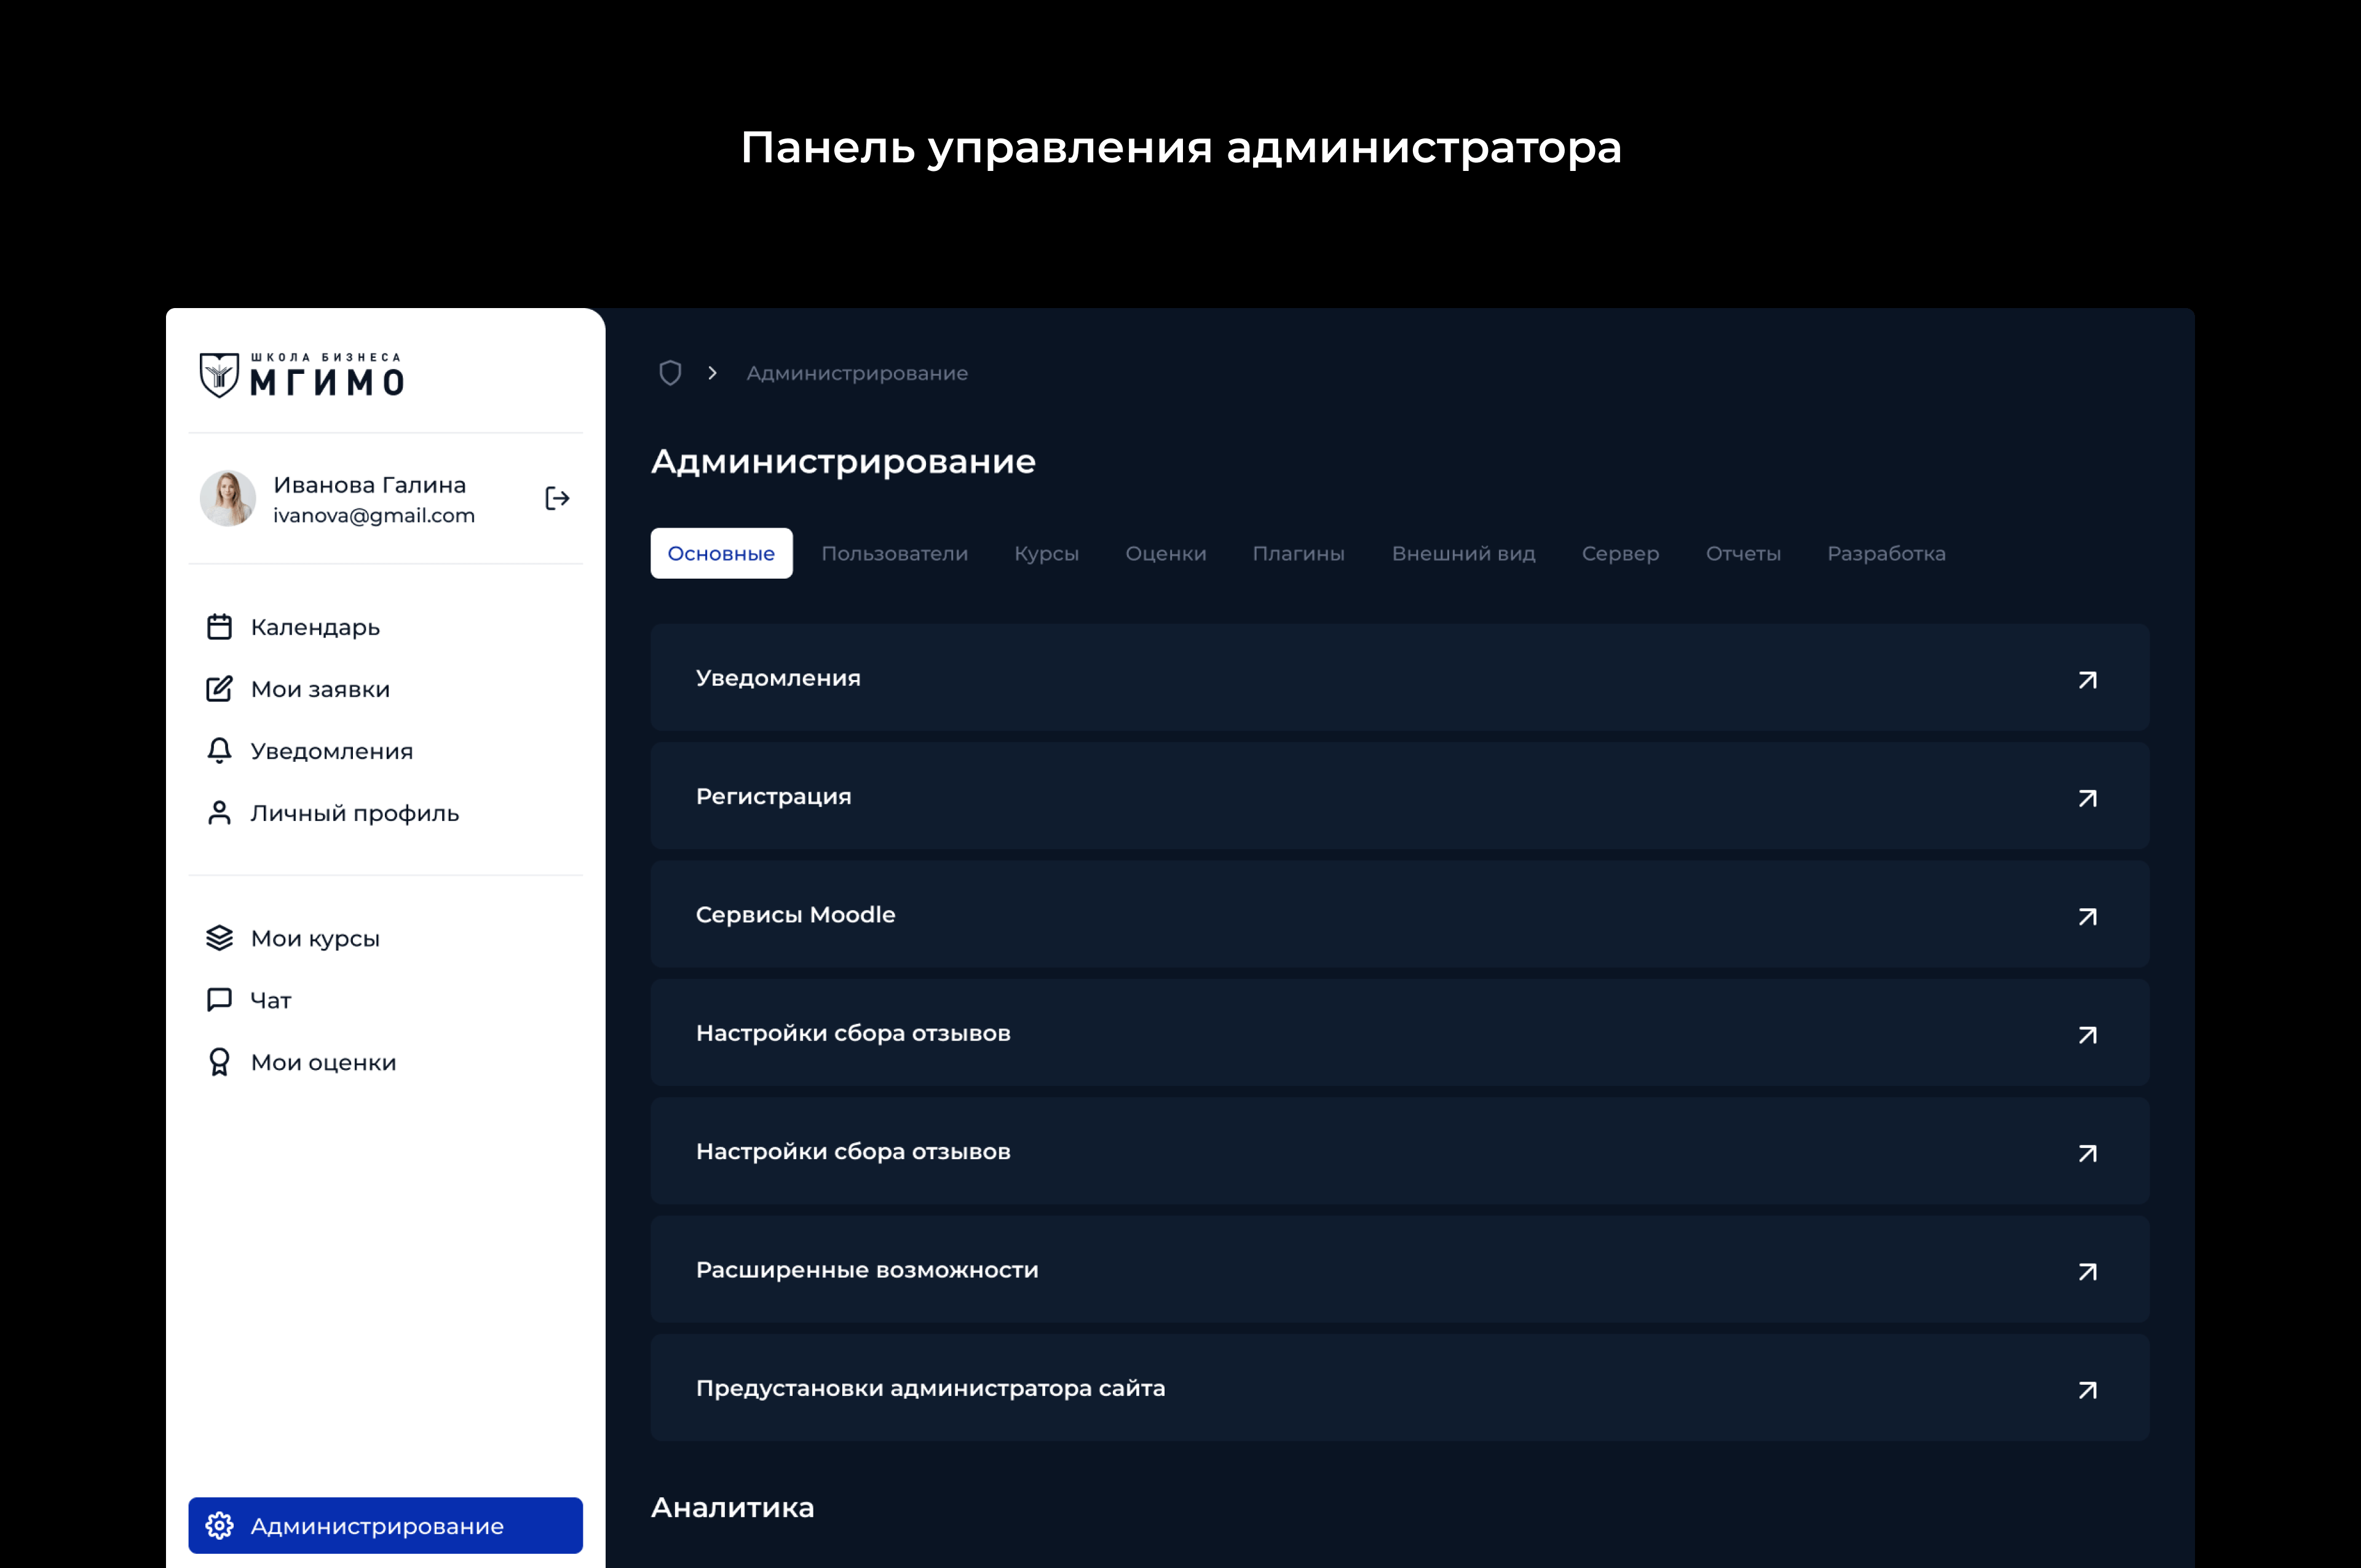Viewport: 2361px width, 1568px height.
Task: Switch to the Пользователи tab
Action: pos(894,553)
